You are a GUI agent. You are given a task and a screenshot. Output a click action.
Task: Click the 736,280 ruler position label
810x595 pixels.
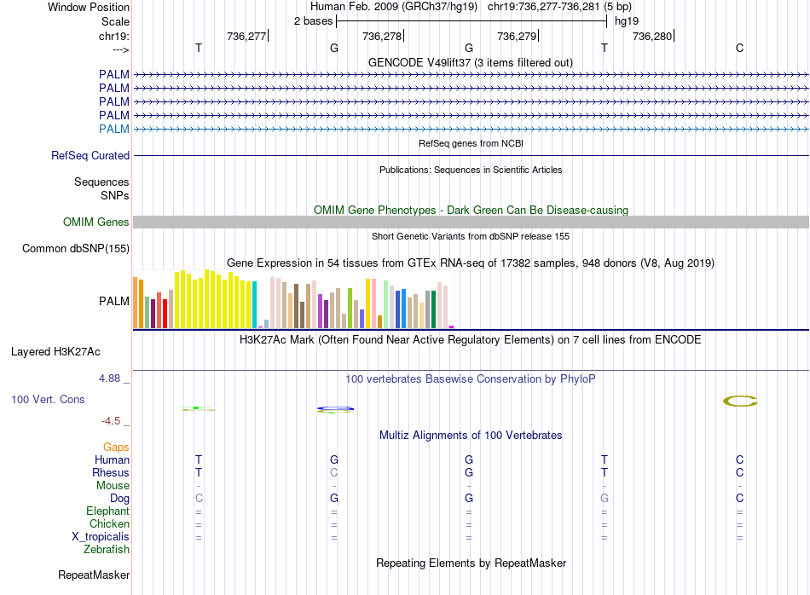[652, 36]
